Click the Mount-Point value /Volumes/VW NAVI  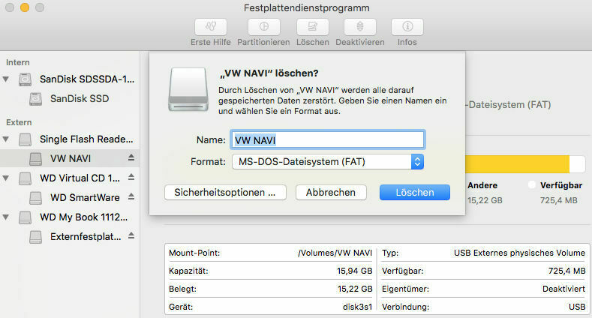(x=335, y=253)
